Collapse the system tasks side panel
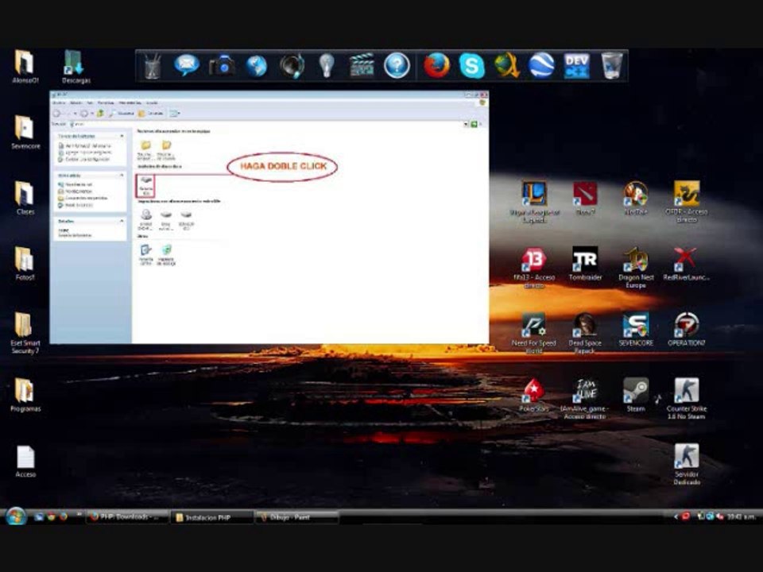 122,136
